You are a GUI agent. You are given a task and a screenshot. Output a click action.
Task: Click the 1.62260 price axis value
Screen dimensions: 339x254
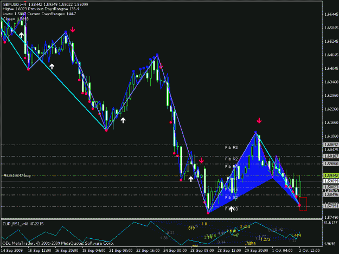331,109
